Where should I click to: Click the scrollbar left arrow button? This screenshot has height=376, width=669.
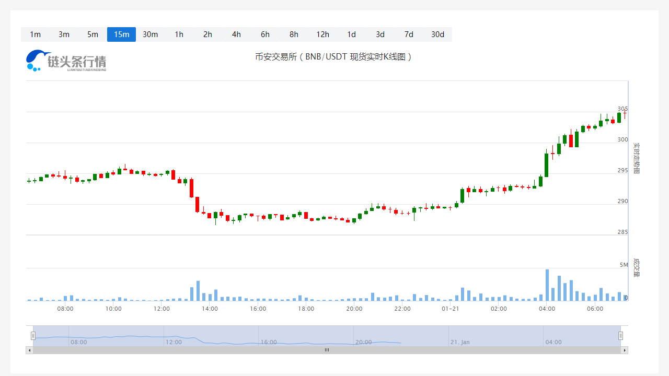(29, 350)
